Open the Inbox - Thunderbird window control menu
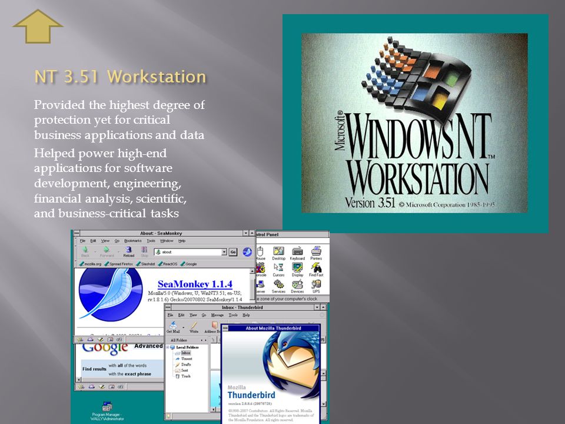This screenshot has width=565, height=424. (x=168, y=307)
